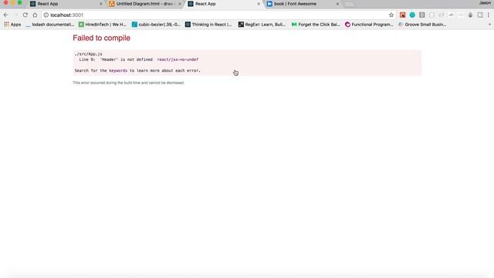Close the first React App tab

click(101, 4)
